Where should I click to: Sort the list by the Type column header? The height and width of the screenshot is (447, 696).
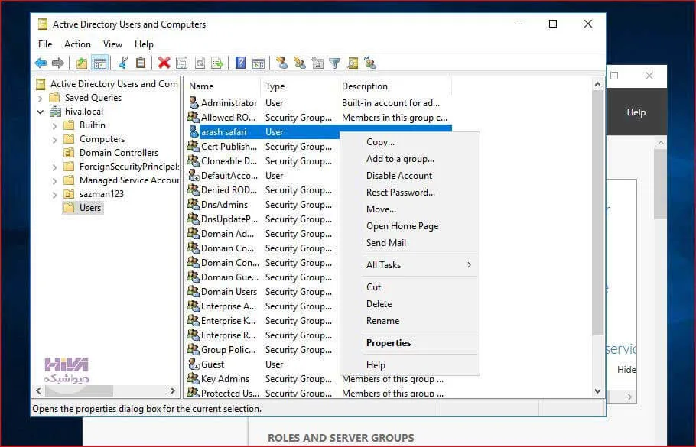coord(299,86)
